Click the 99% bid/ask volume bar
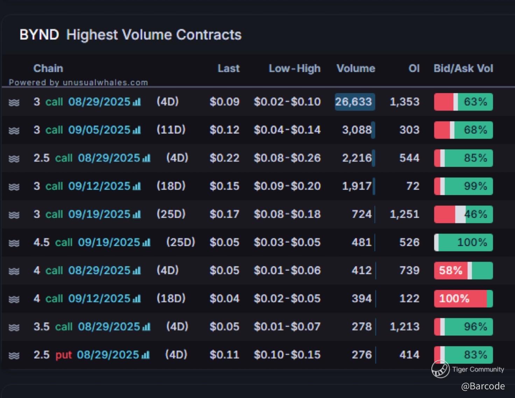Viewport: 515px width, 398px height. 464,186
